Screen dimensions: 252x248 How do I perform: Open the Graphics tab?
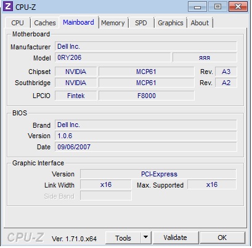171,23
